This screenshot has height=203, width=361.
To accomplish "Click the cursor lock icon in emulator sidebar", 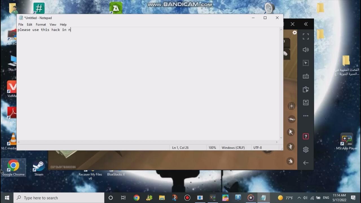I will pyautogui.click(x=306, y=63).
